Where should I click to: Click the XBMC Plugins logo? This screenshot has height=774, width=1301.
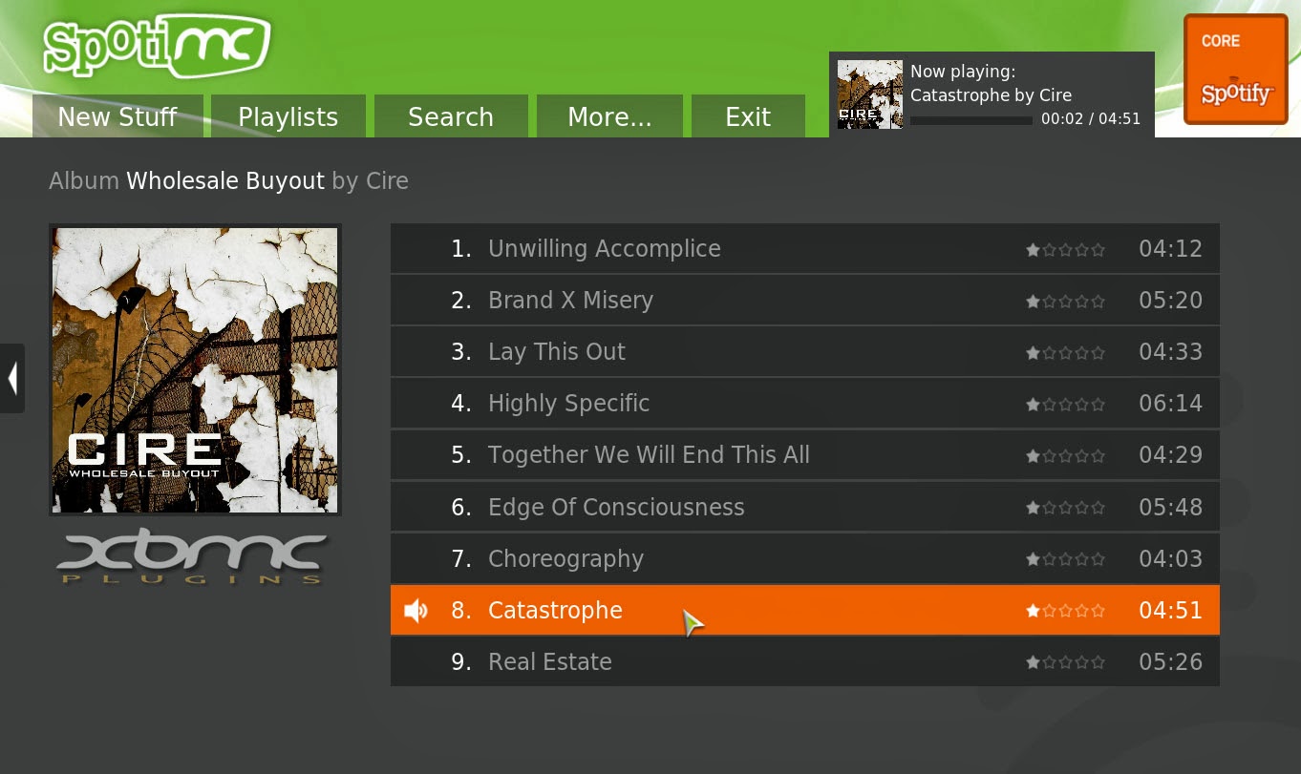pyautogui.click(x=192, y=556)
